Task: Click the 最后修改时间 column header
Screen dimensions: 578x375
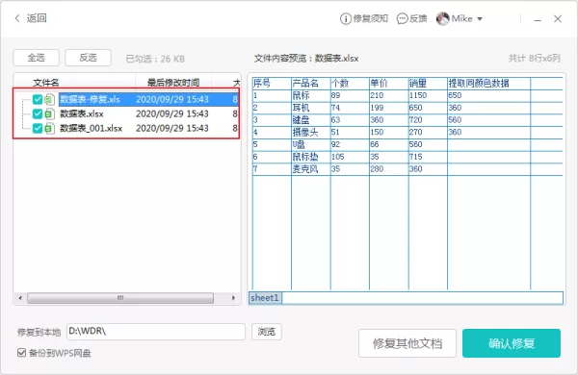Action: coord(173,82)
